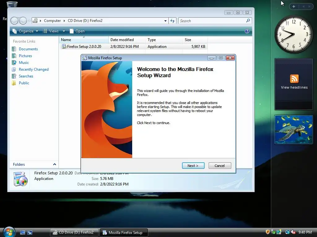Expand arrow after Computer in address bar

pos(64,21)
